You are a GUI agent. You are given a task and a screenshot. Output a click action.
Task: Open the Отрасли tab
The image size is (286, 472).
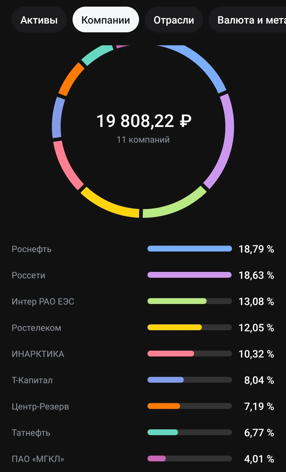(174, 20)
